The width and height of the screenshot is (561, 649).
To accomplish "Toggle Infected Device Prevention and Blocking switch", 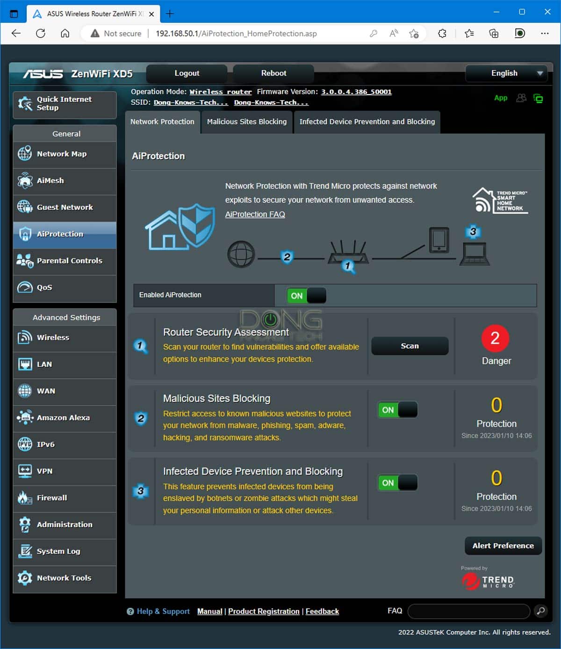I will (x=398, y=483).
